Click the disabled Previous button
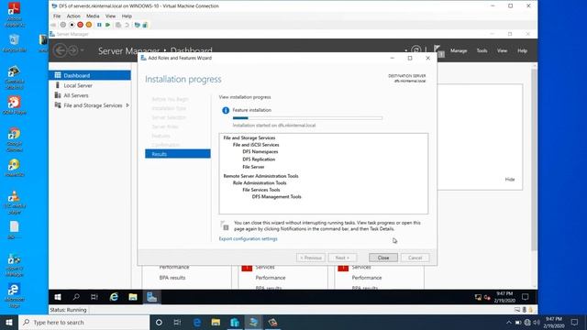 [311, 258]
